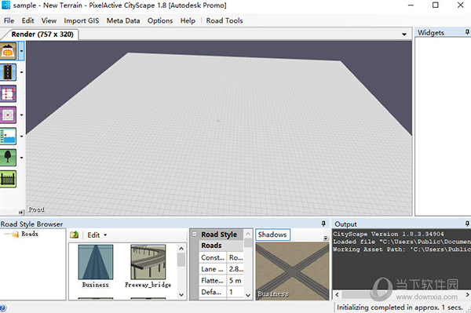
Task: Open the Import GIS menu
Action: [x=82, y=20]
